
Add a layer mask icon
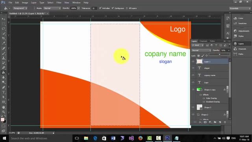point(205,122)
